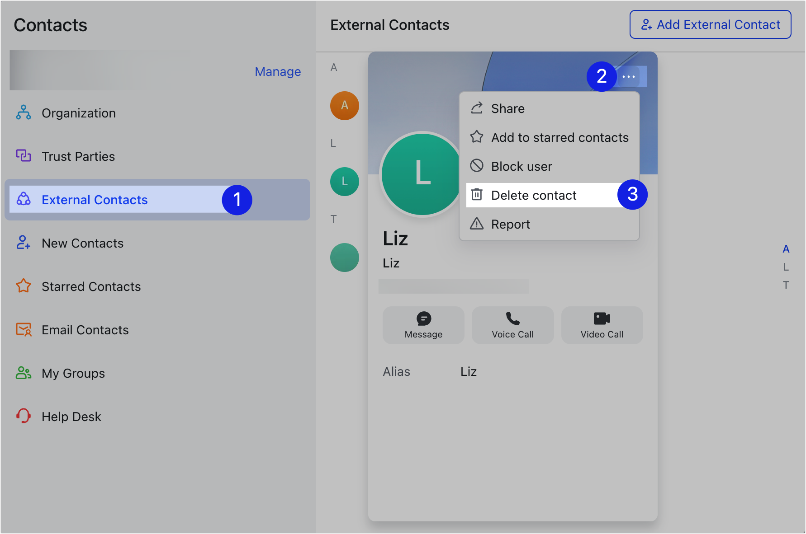Choose Delete contact from the menu
Viewport: 806px width, 534px height.
tap(533, 195)
